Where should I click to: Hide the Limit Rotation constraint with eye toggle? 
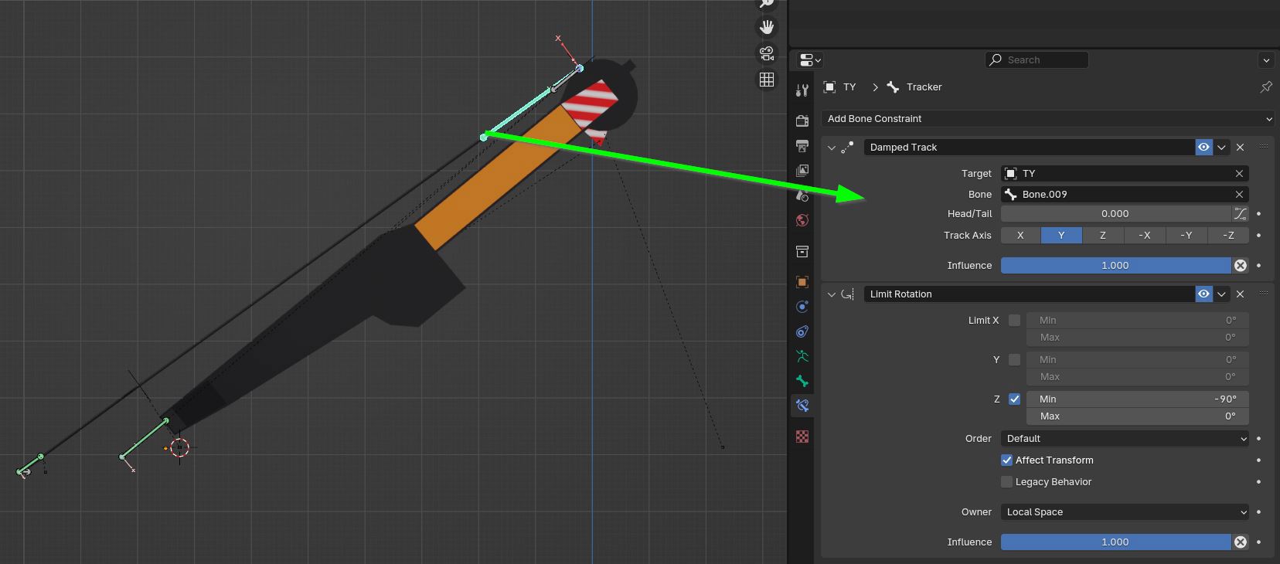click(x=1203, y=294)
